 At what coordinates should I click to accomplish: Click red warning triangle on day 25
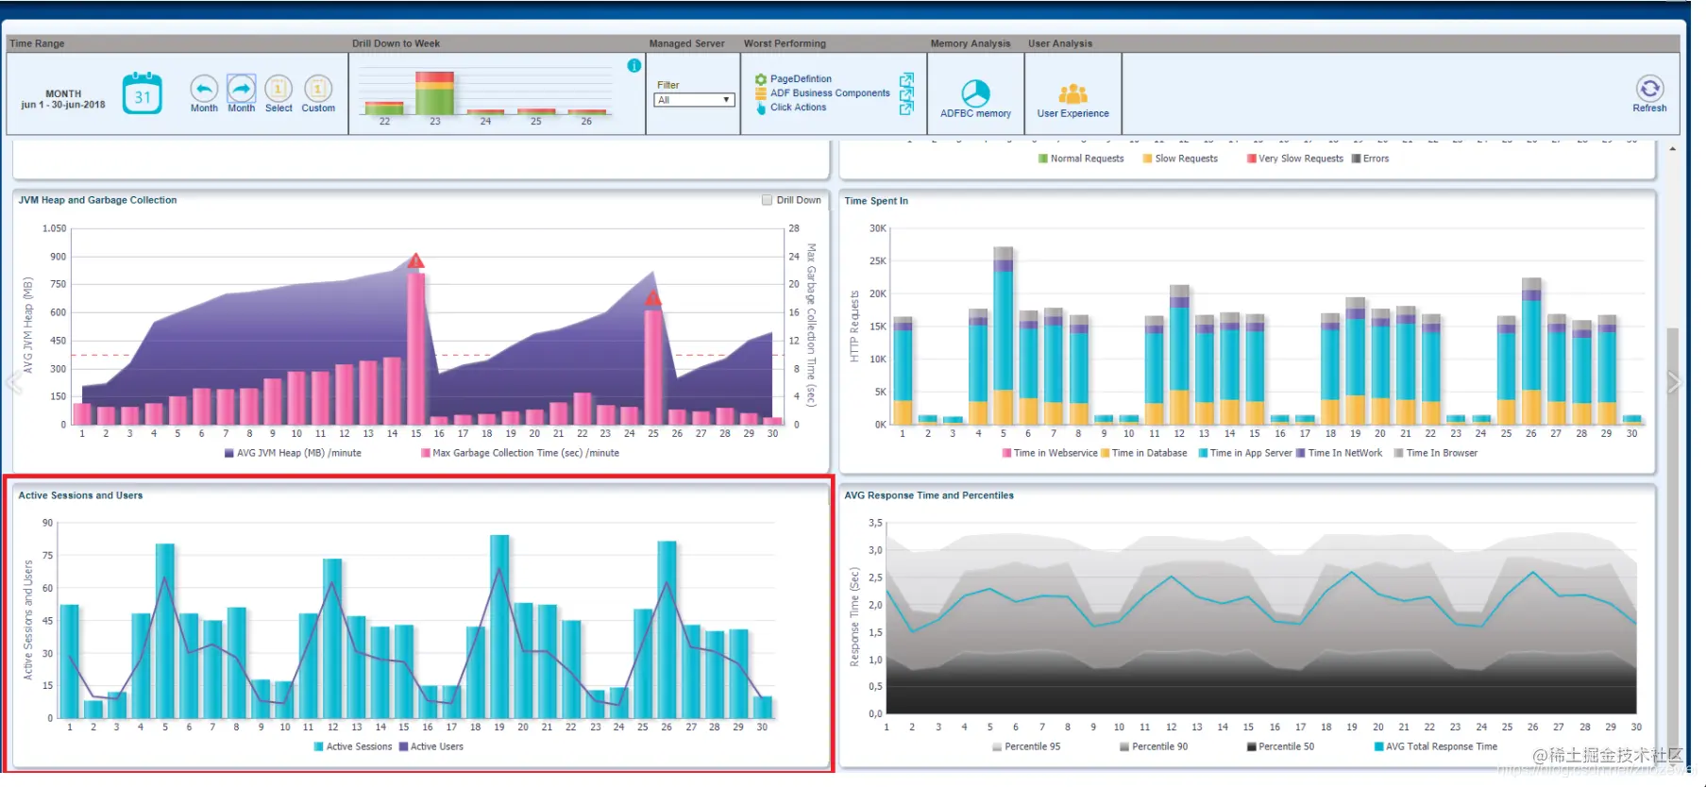tap(653, 299)
